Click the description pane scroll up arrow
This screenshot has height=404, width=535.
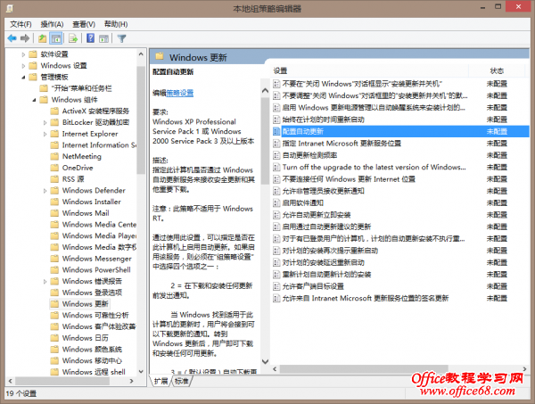pyautogui.click(x=265, y=90)
